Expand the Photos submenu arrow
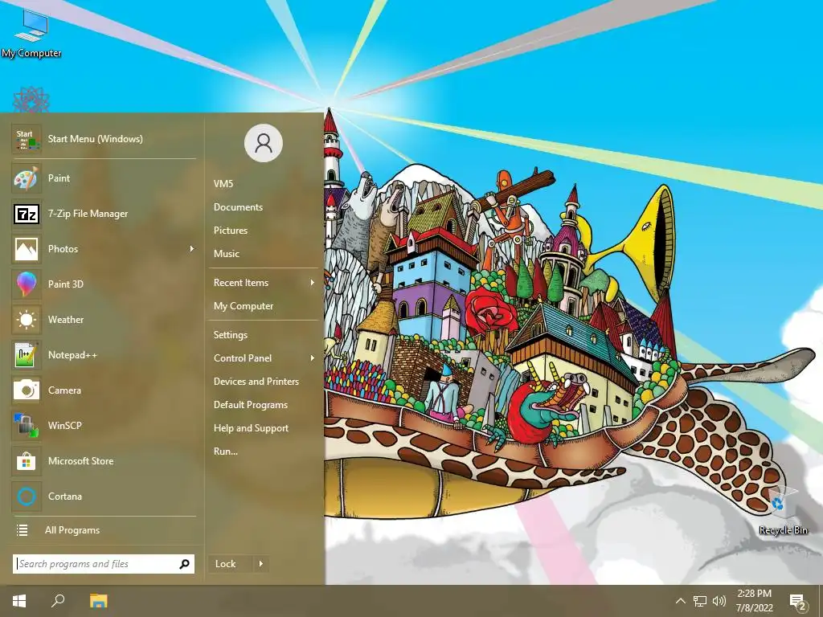Screen dimensions: 823x617 tap(192, 249)
